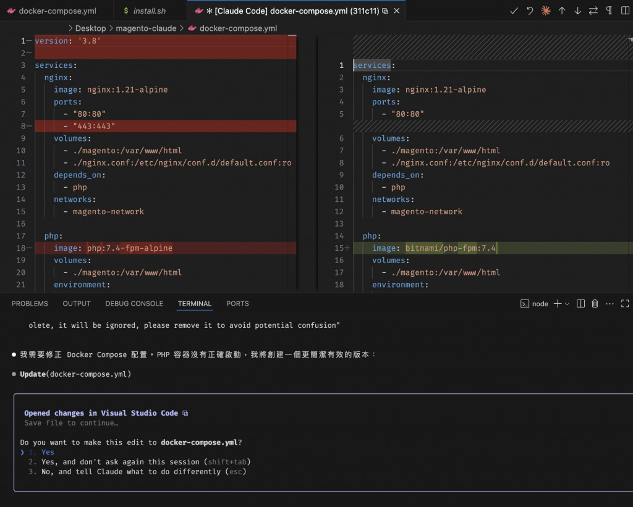
Task: Click the node terminal name label
Action: (540, 304)
